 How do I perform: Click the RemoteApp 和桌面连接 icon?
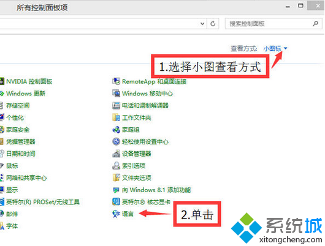(x=116, y=81)
